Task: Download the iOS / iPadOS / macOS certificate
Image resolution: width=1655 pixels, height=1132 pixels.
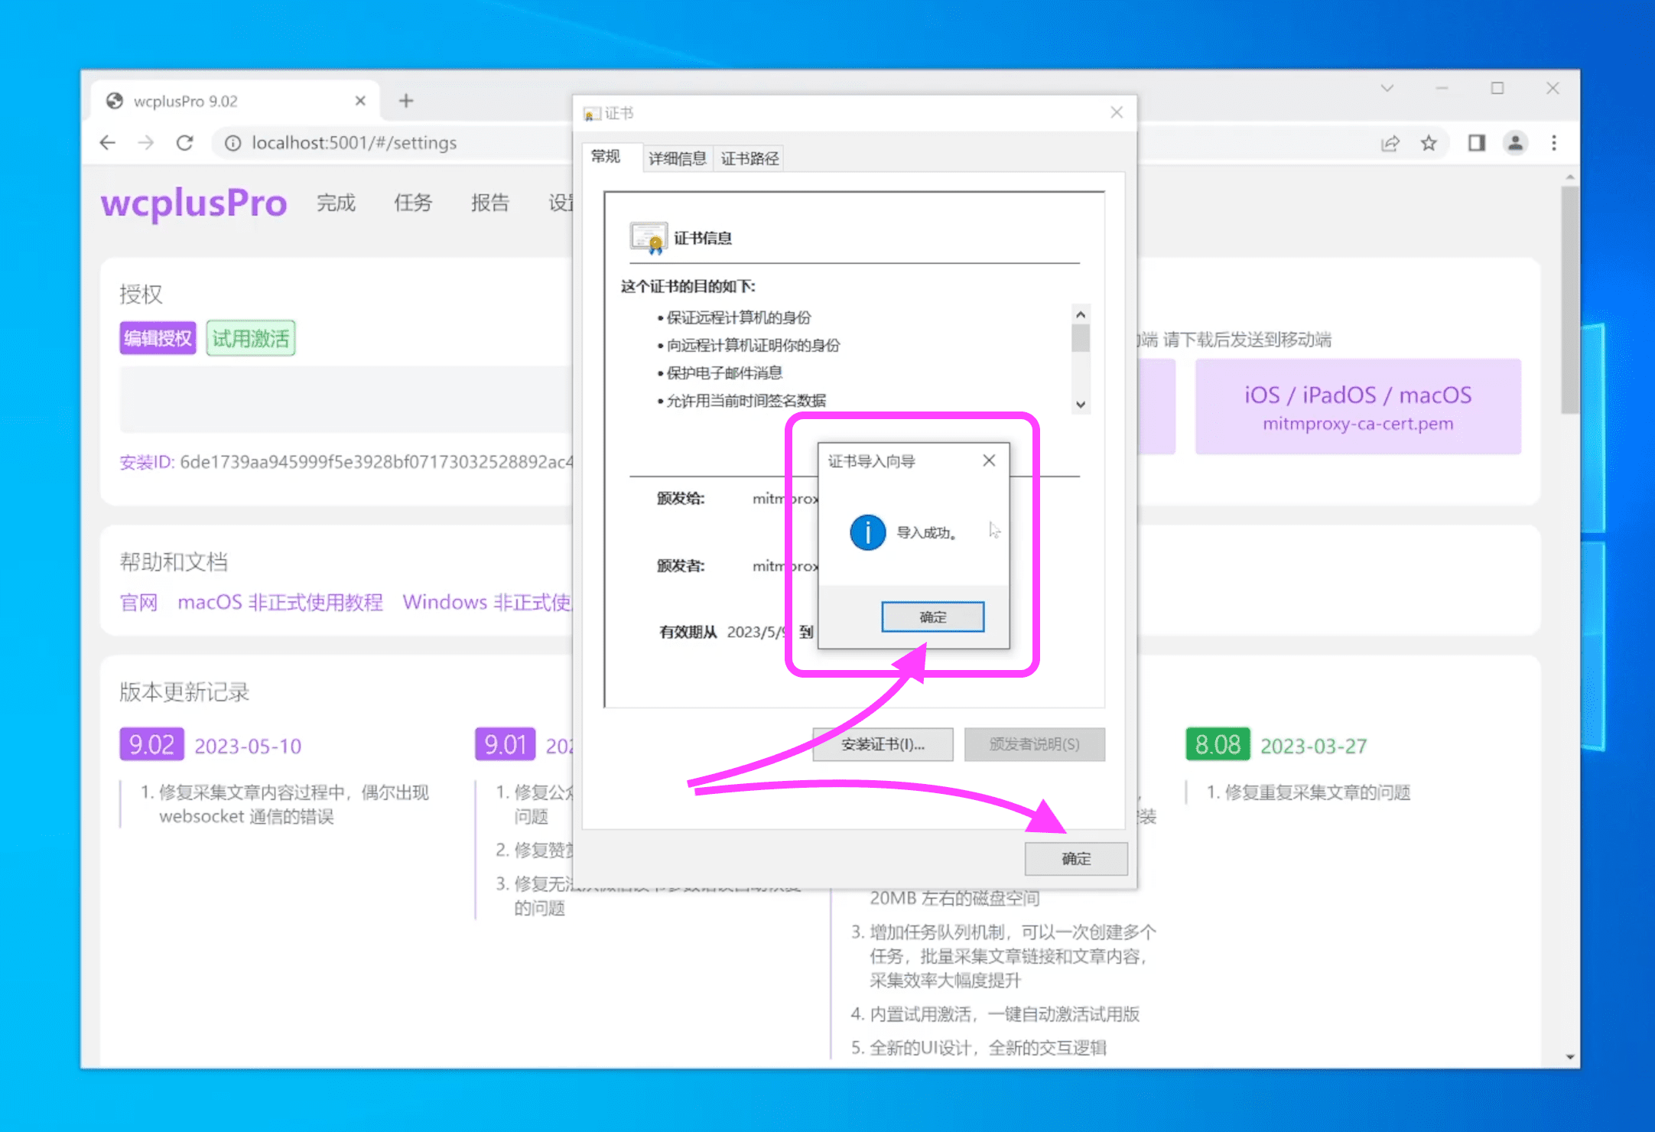Action: pos(1357,407)
